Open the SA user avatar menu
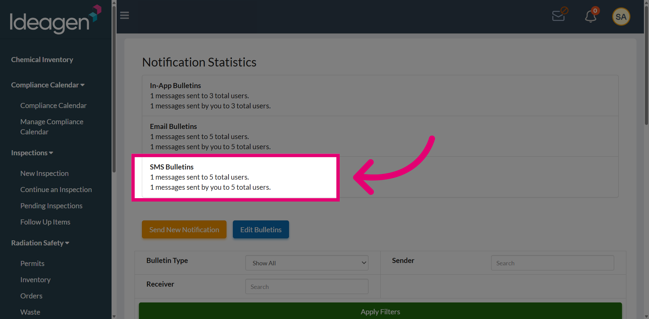The image size is (649, 319). coord(621,17)
